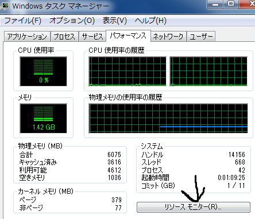The height and width of the screenshot is (219, 255).
Task: Click the 空きメモリ label
Action: 32,178
